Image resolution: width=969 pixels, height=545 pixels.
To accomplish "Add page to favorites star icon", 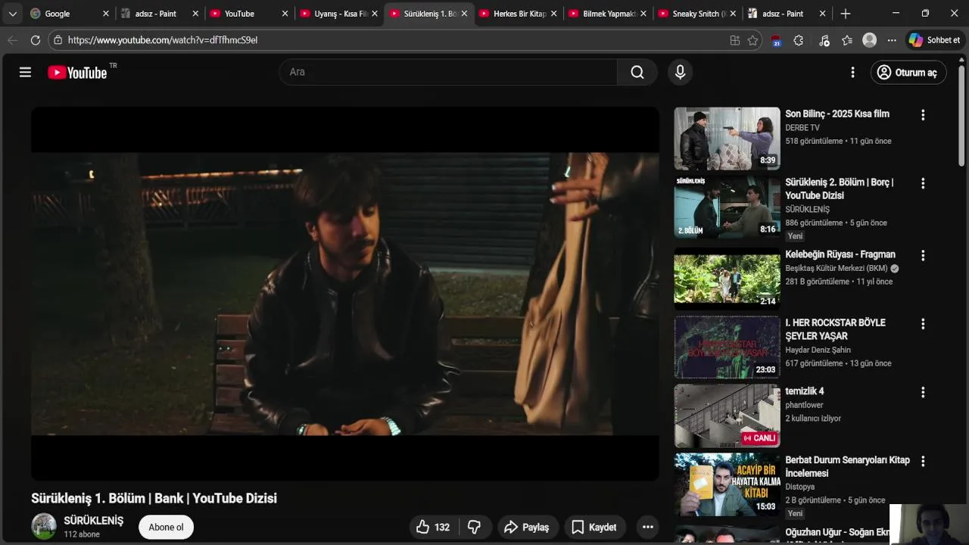I will 752,40.
